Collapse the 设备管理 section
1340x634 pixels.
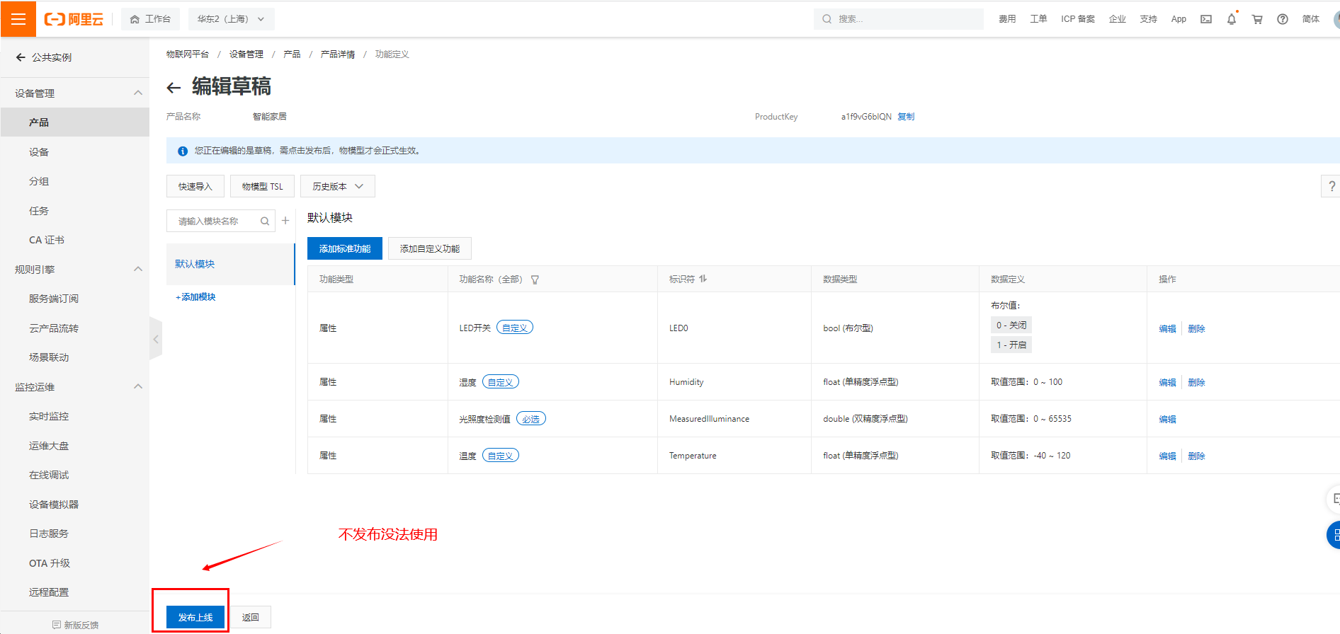138,93
